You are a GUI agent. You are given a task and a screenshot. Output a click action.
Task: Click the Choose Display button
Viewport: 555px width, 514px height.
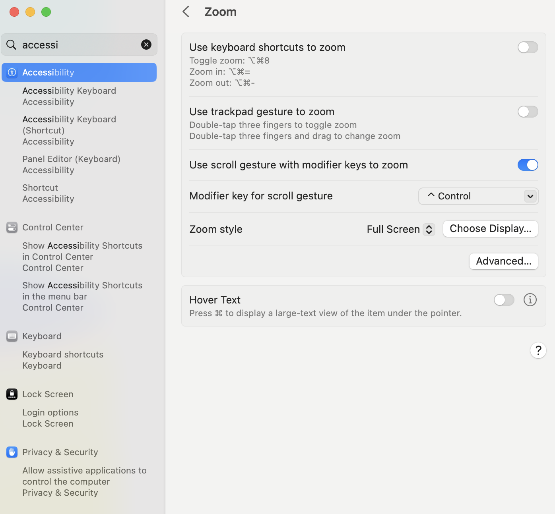point(490,228)
